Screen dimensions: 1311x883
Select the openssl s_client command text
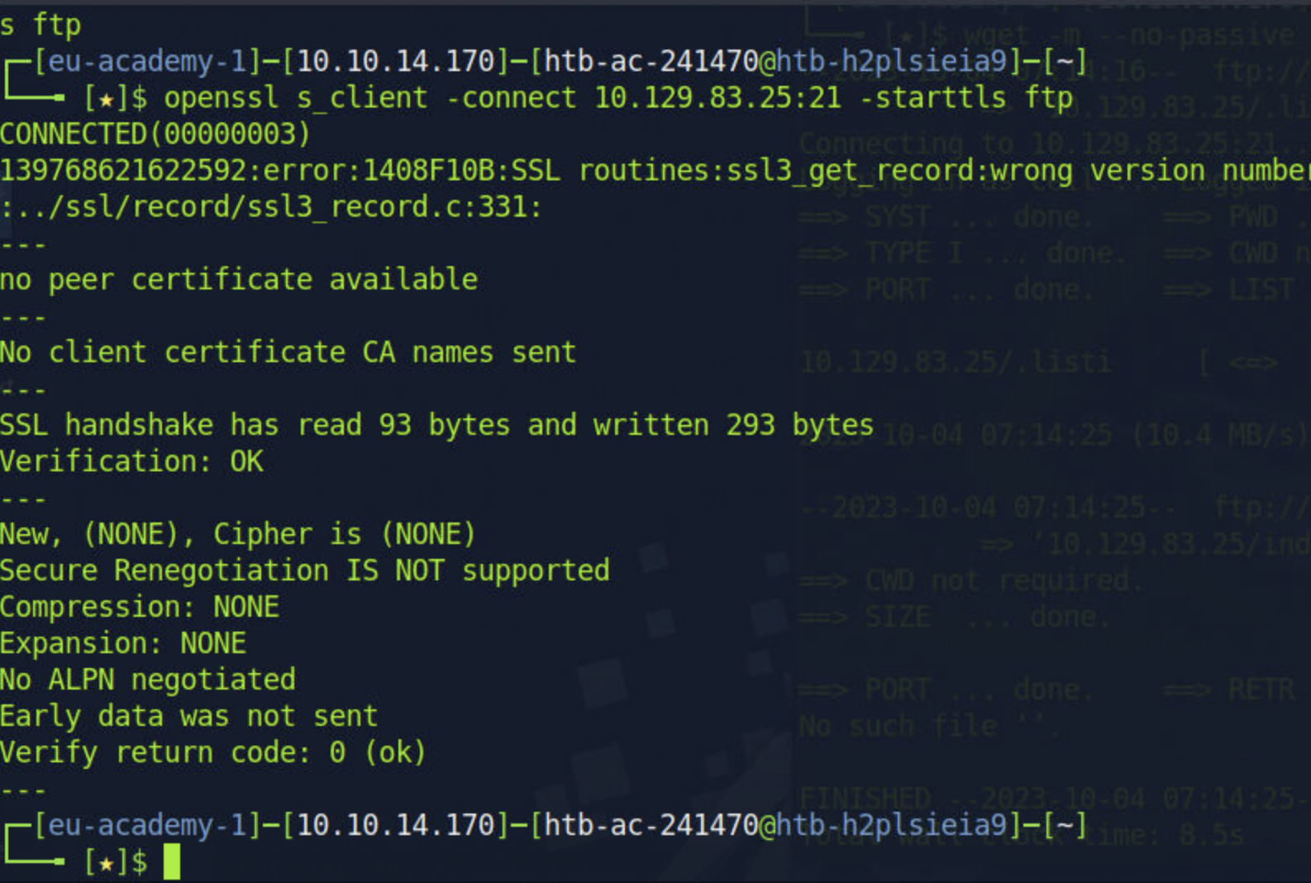point(618,98)
